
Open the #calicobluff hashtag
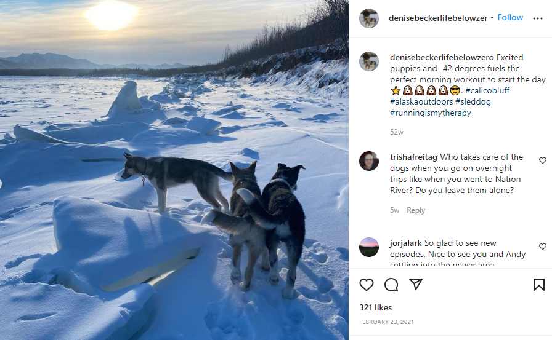[x=487, y=90]
